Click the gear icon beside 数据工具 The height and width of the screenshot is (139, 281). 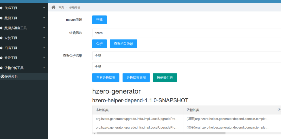[x=2, y=18]
